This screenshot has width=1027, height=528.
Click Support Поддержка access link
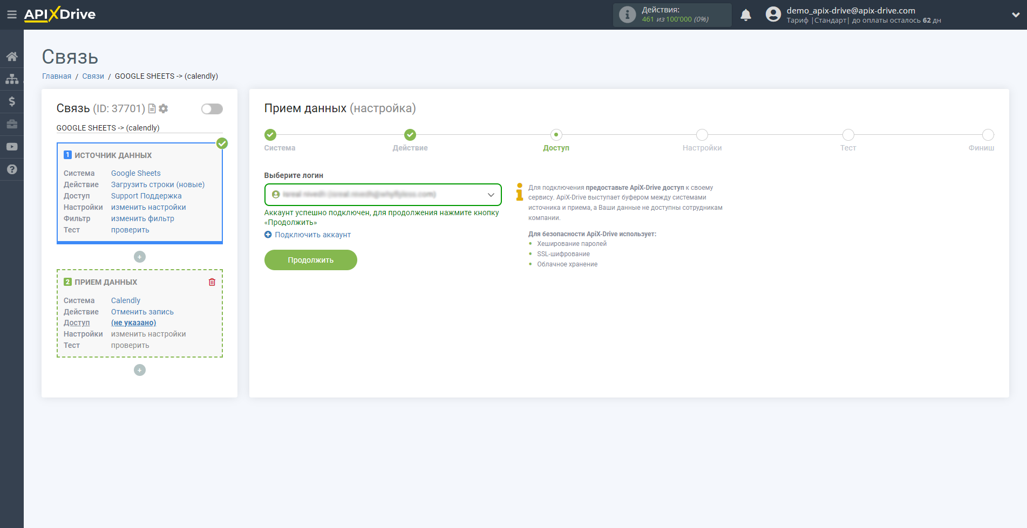pyautogui.click(x=146, y=196)
